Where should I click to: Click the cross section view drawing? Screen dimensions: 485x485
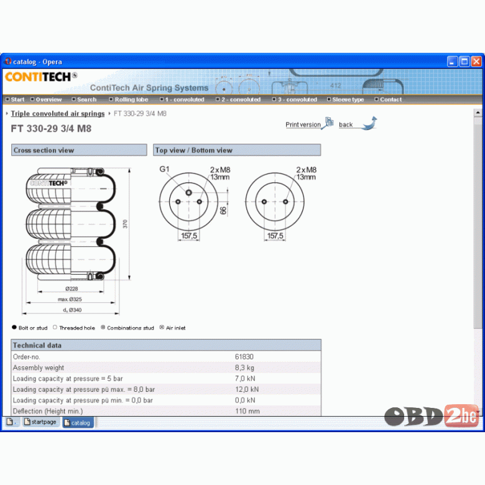coord(76,241)
